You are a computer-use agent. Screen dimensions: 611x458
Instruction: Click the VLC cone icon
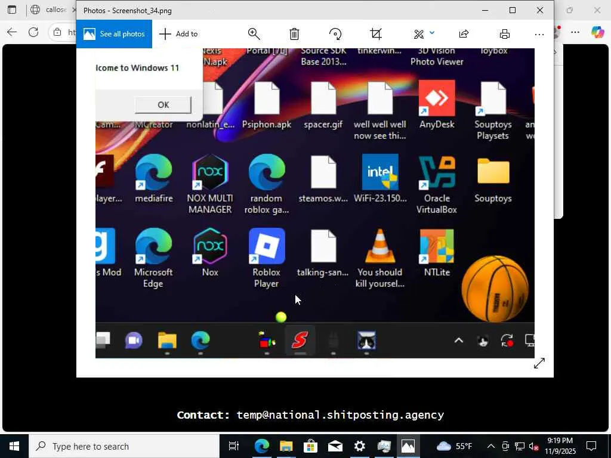pyautogui.click(x=380, y=246)
